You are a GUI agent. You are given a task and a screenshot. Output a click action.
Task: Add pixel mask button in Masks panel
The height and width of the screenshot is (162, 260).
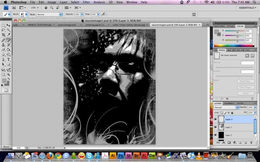pos(247,56)
